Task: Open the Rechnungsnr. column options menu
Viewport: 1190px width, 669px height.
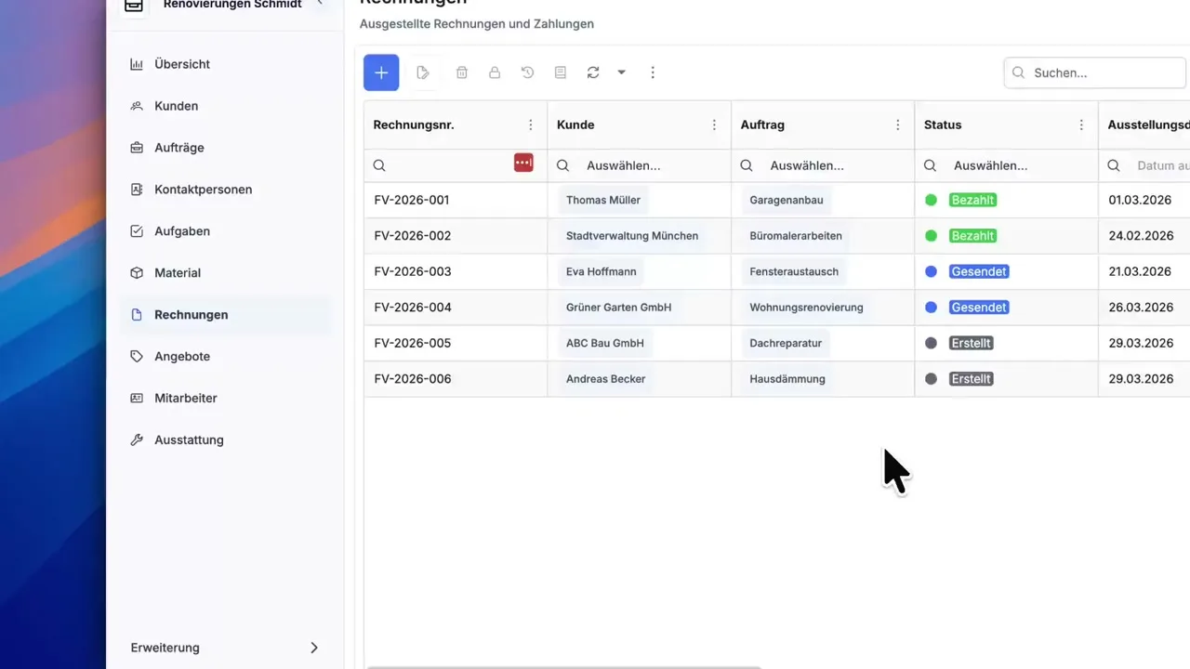Action: pos(531,125)
